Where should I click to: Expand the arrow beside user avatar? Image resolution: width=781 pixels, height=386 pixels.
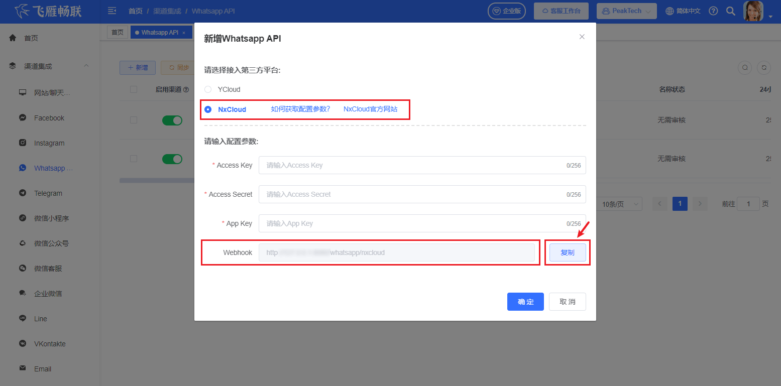[770, 17]
